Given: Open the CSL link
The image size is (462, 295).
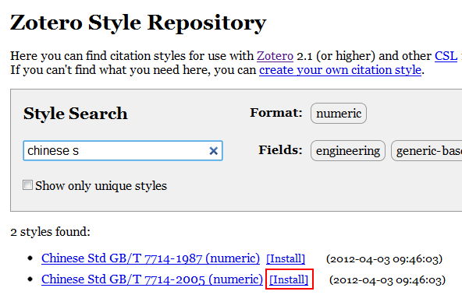Looking at the screenshot, I should (446, 56).
